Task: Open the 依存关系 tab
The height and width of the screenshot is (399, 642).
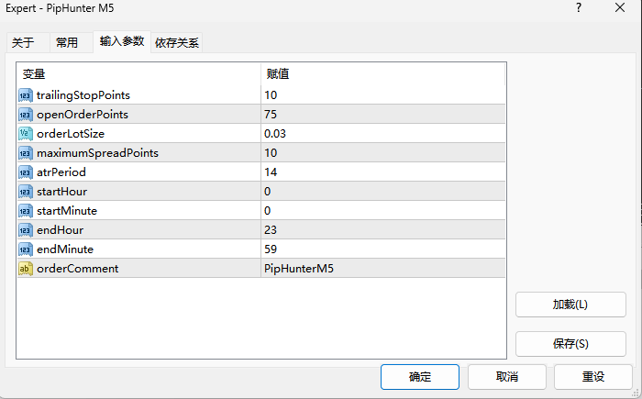Action: 177,42
